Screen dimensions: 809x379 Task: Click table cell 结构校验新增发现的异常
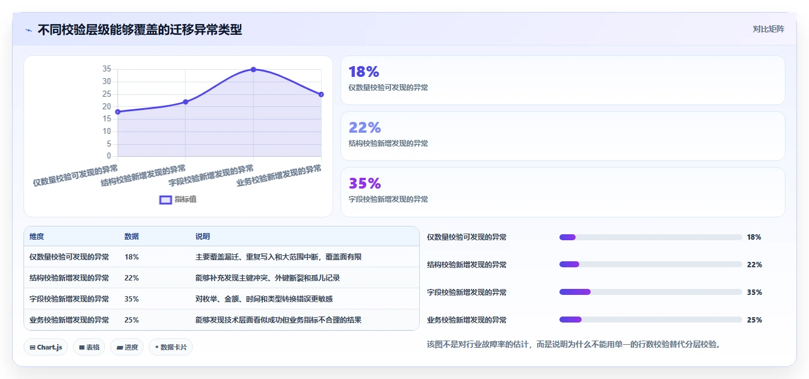(69, 278)
